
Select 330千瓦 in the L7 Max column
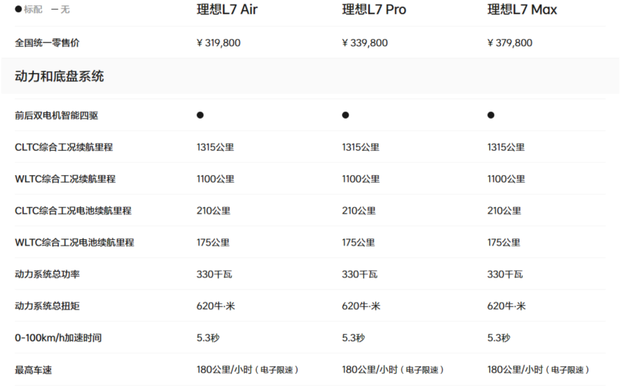click(505, 274)
